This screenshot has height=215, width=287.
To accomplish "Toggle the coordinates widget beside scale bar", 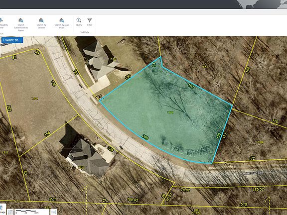I will click(x=10, y=212).
